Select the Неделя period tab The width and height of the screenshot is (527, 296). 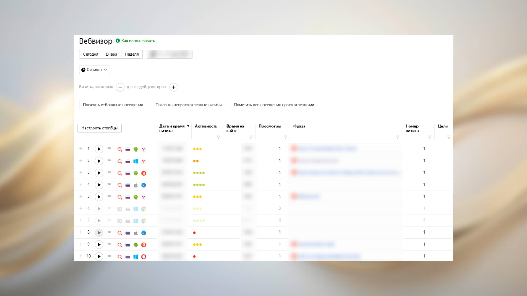pos(132,54)
